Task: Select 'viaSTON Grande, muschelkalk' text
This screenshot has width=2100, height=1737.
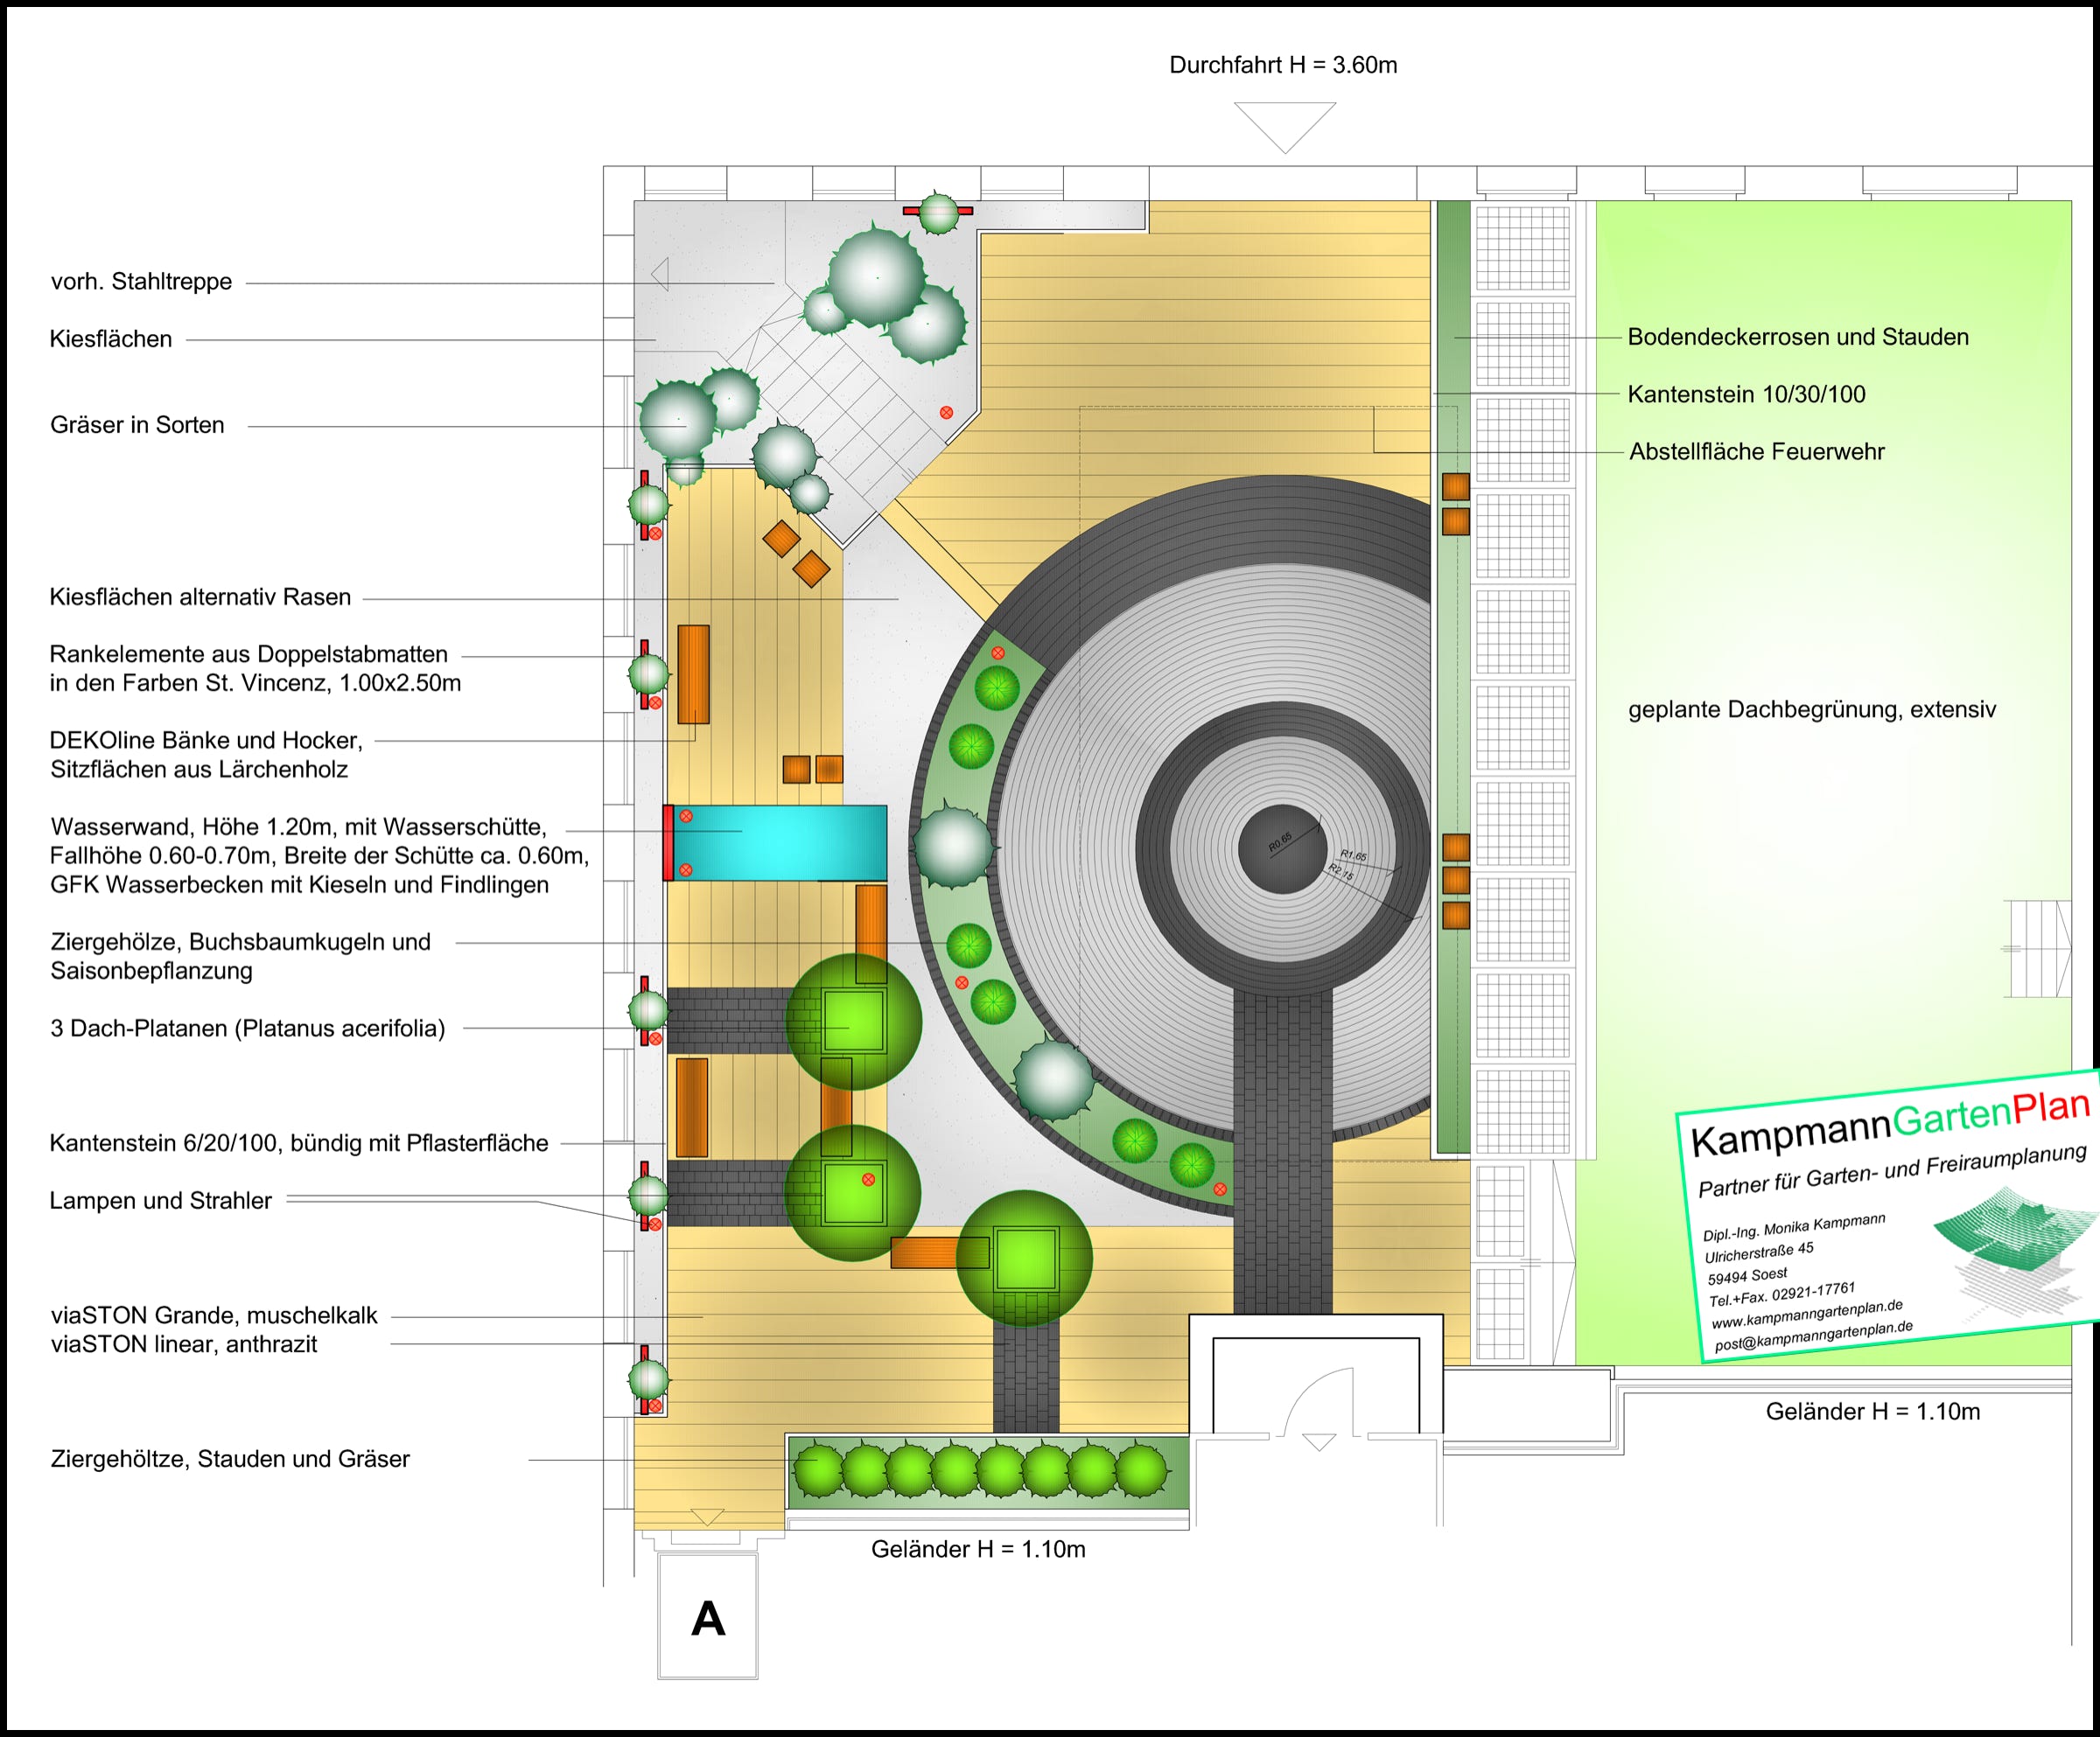Action: [x=214, y=1315]
